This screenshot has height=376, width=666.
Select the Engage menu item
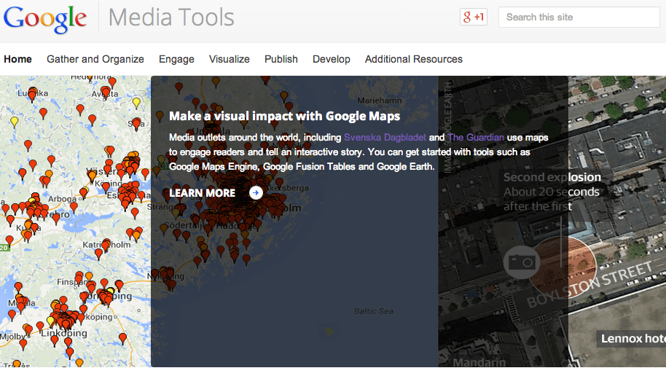[176, 59]
